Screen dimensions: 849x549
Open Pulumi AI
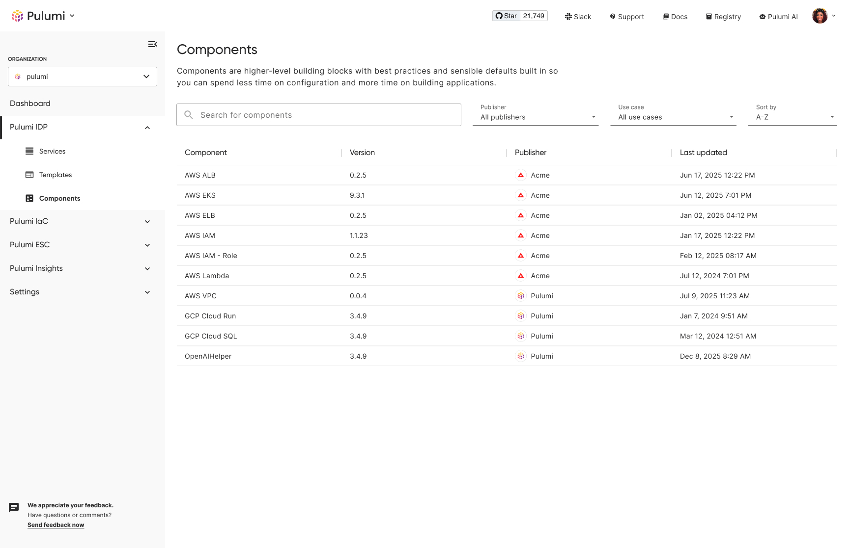(779, 17)
